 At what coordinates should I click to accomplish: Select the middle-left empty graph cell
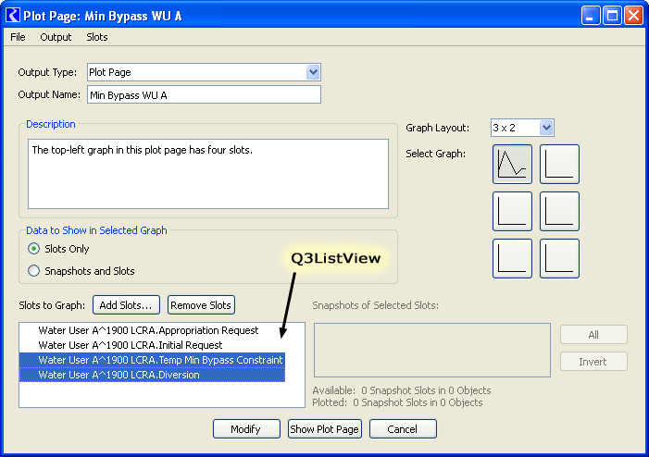(x=512, y=211)
